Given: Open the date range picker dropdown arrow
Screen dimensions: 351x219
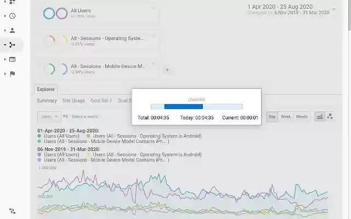Looking at the screenshot, I should tap(334, 10).
